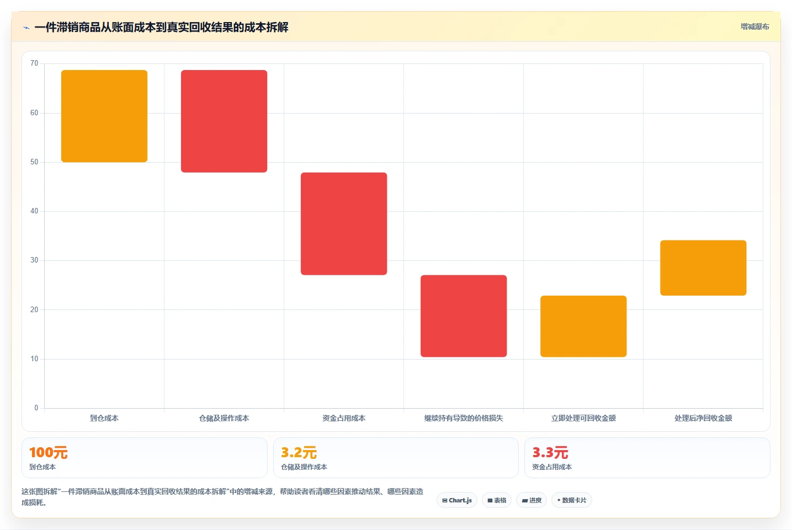Click x-axis label 资金占用成本
792x530 pixels.
click(344, 418)
